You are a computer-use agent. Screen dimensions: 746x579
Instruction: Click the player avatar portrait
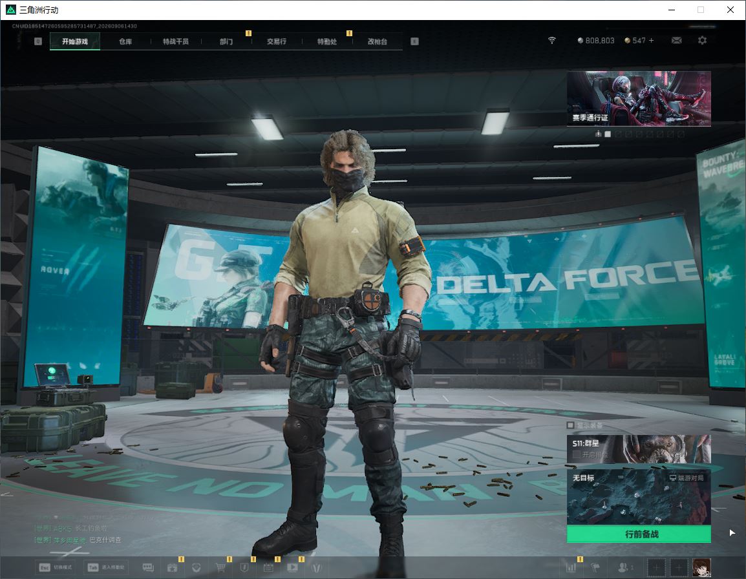point(701,567)
